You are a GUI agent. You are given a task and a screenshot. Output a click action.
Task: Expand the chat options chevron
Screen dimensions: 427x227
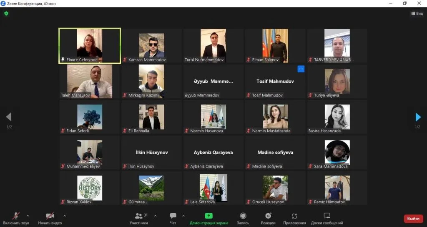click(x=183, y=216)
